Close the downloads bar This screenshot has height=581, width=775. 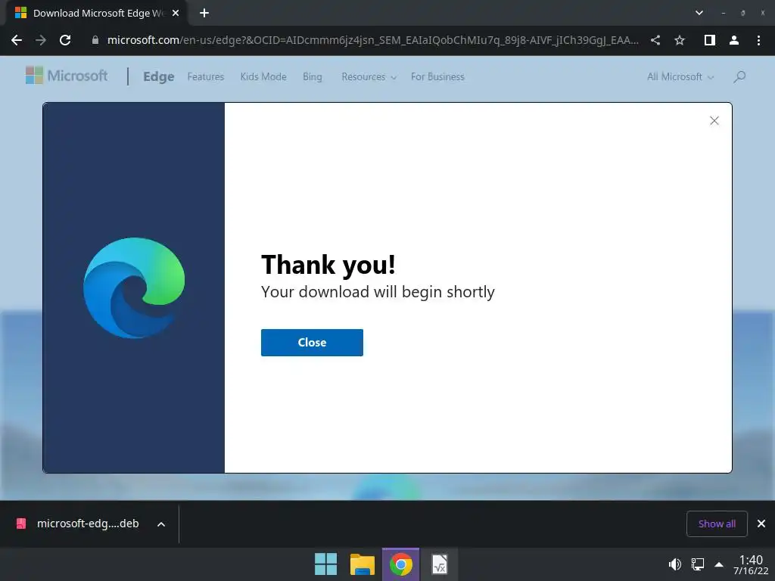tap(761, 524)
